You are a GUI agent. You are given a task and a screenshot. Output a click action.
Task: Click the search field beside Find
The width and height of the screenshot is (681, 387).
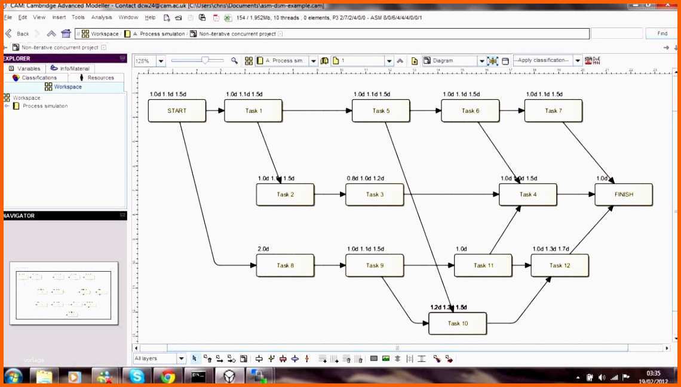coord(616,33)
